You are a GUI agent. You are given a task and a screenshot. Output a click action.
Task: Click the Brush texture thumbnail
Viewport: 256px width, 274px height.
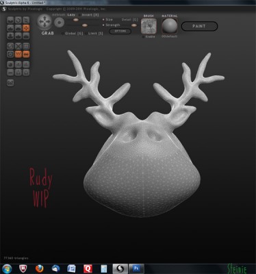(x=149, y=26)
